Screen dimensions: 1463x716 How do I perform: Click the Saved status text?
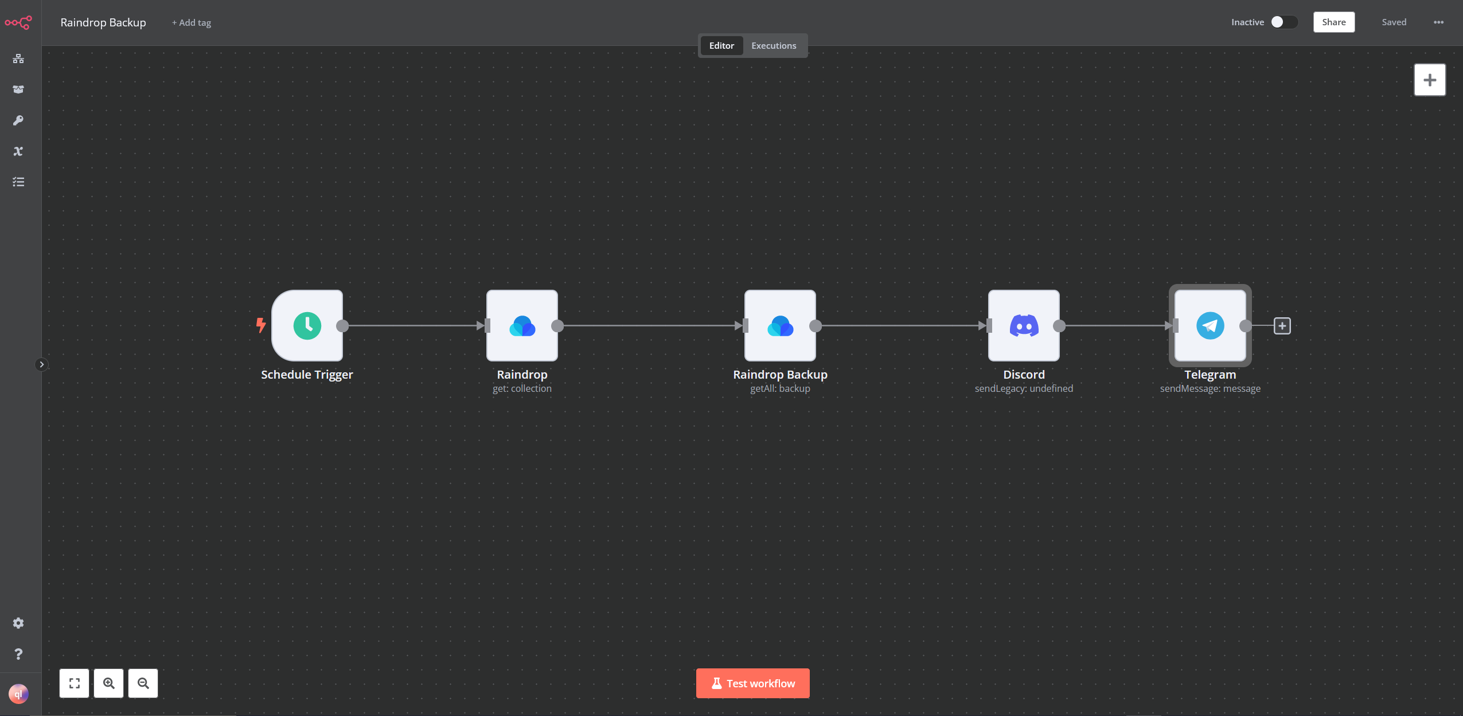coord(1394,22)
